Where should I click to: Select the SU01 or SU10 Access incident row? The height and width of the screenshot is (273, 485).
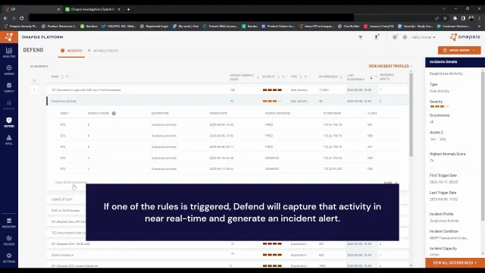[x=66, y=211]
